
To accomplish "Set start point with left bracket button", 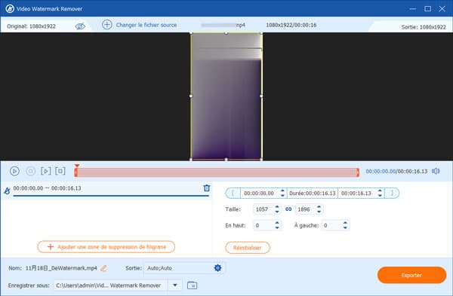I will coord(233,193).
